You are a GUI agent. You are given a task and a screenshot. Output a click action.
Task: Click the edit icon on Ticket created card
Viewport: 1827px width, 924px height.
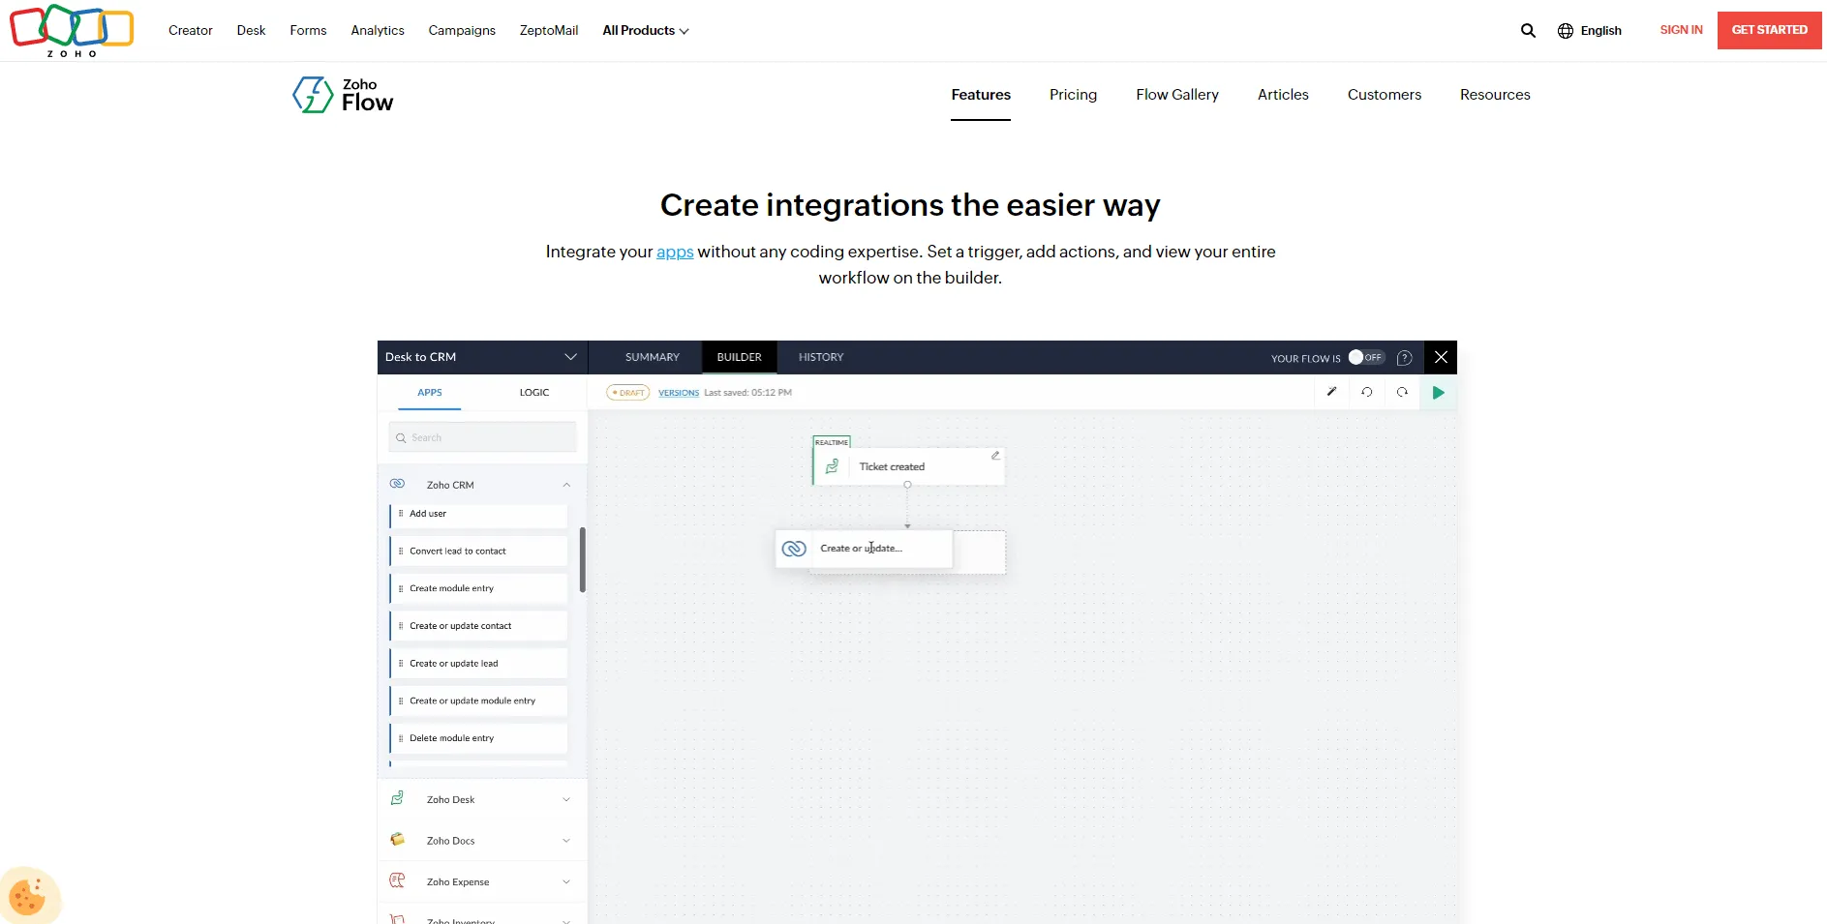point(994,455)
